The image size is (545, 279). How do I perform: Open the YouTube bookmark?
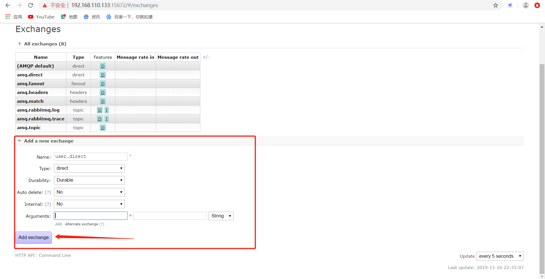point(41,17)
